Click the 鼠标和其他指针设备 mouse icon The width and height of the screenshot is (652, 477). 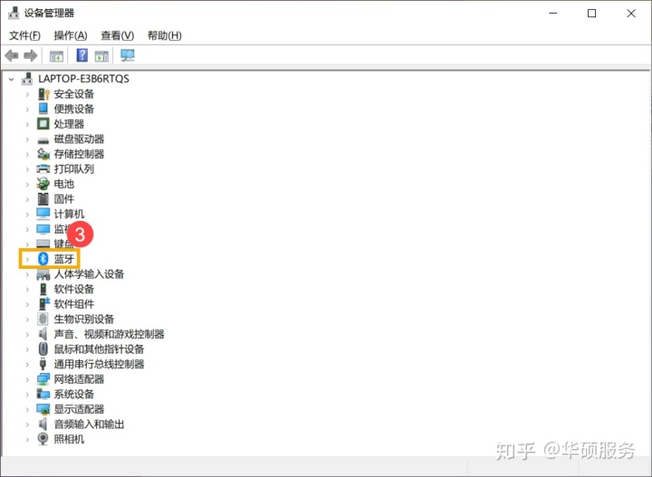coord(43,349)
